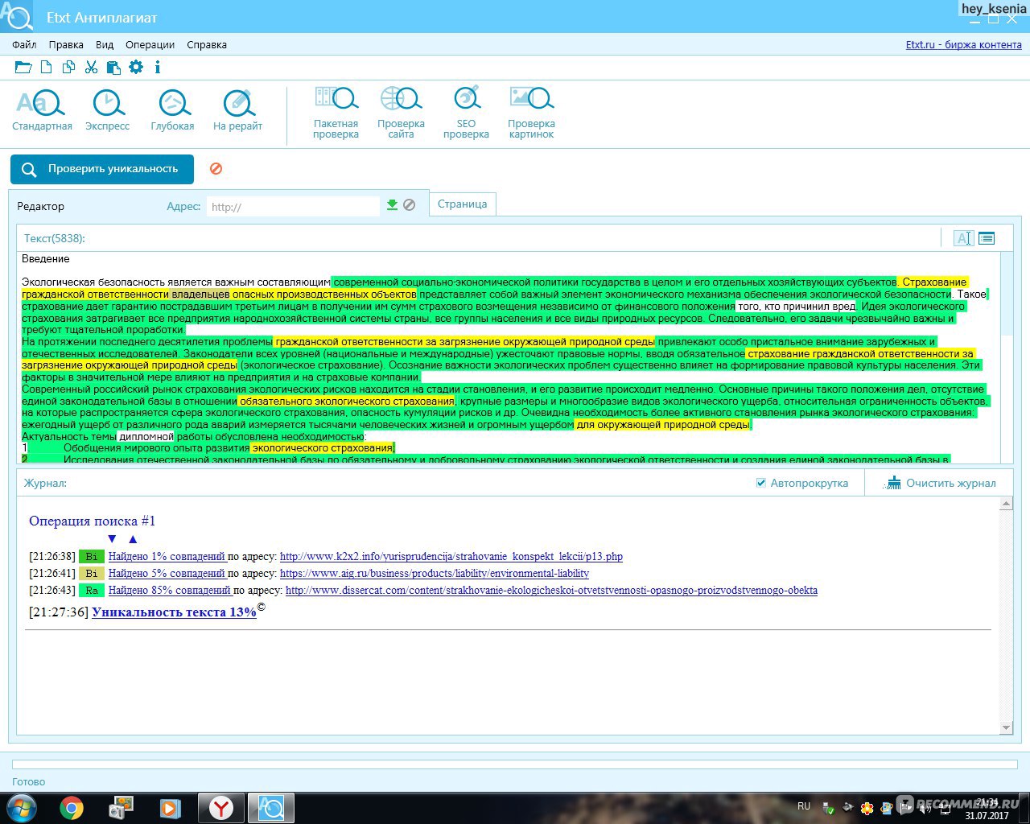The width and height of the screenshot is (1030, 824).
Task: Open the dissercat.com 85% match link
Action: (551, 591)
